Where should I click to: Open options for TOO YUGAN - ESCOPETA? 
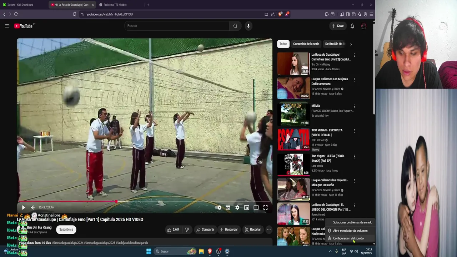[x=354, y=131]
